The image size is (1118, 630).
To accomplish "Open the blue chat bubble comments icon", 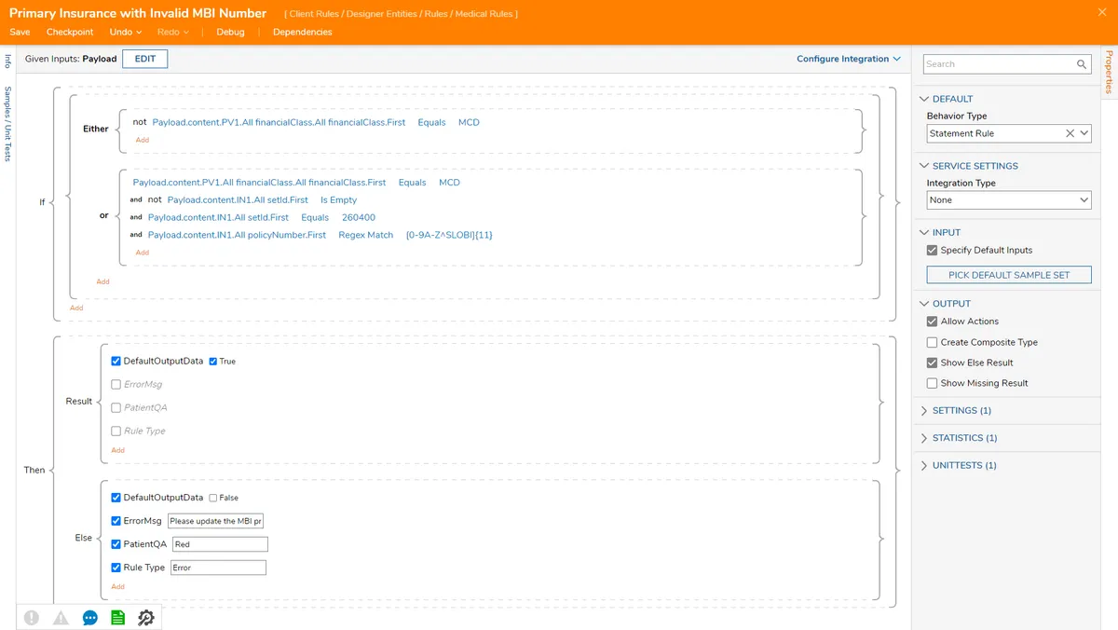I will pyautogui.click(x=90, y=617).
